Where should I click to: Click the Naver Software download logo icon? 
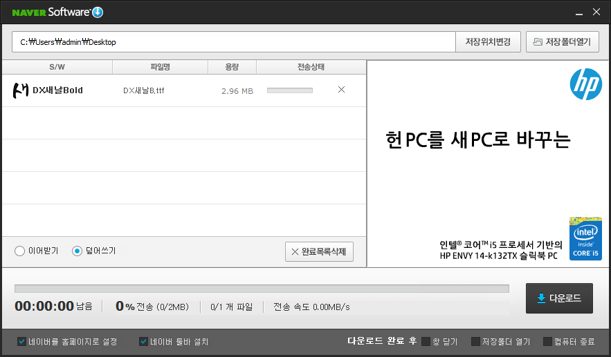[x=98, y=12]
